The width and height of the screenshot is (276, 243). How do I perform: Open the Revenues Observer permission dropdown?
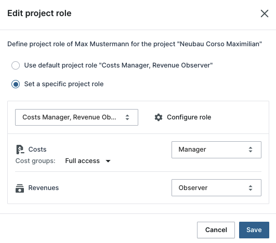[216, 188]
